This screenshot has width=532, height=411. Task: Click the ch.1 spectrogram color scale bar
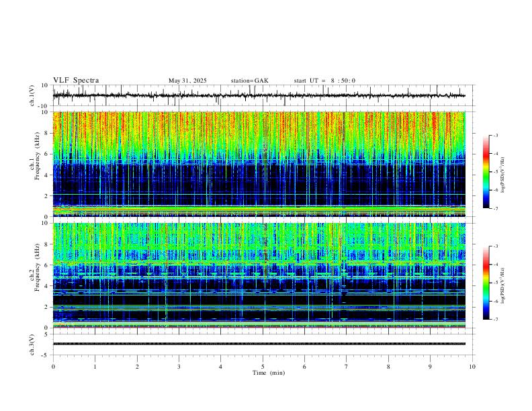point(486,172)
